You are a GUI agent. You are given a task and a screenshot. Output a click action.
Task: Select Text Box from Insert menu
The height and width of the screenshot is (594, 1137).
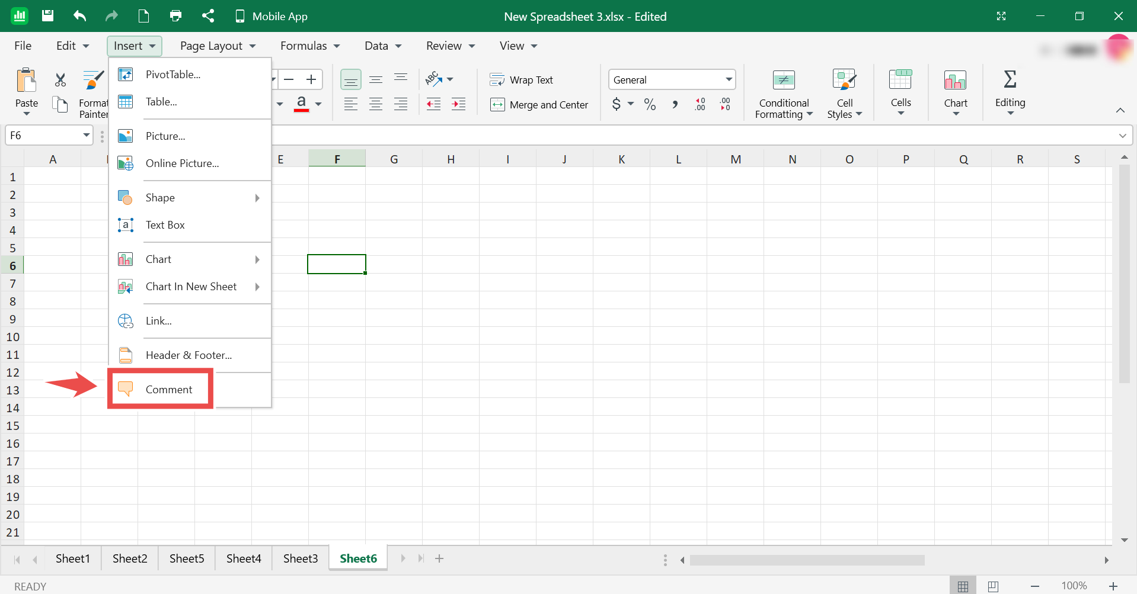tap(190, 224)
